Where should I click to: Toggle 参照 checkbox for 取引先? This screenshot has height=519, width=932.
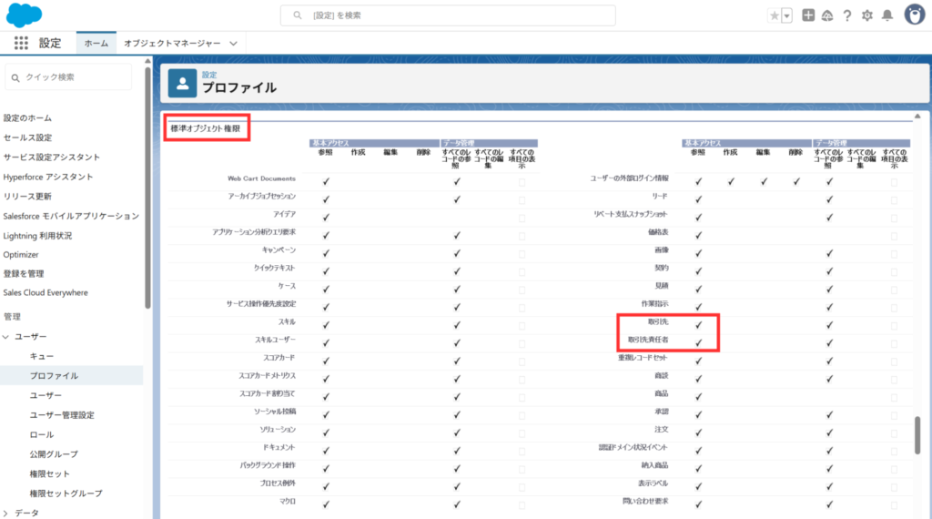pos(698,323)
